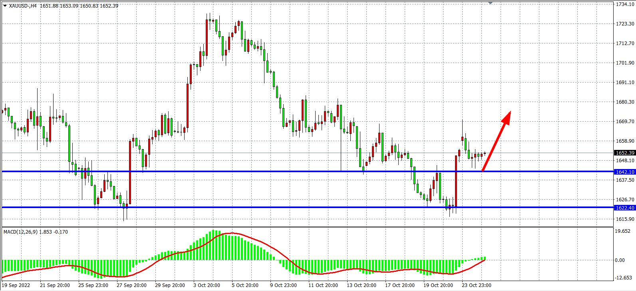Click the gray chart shift marker triangle
636x291 pixels.
click(x=490, y=3)
